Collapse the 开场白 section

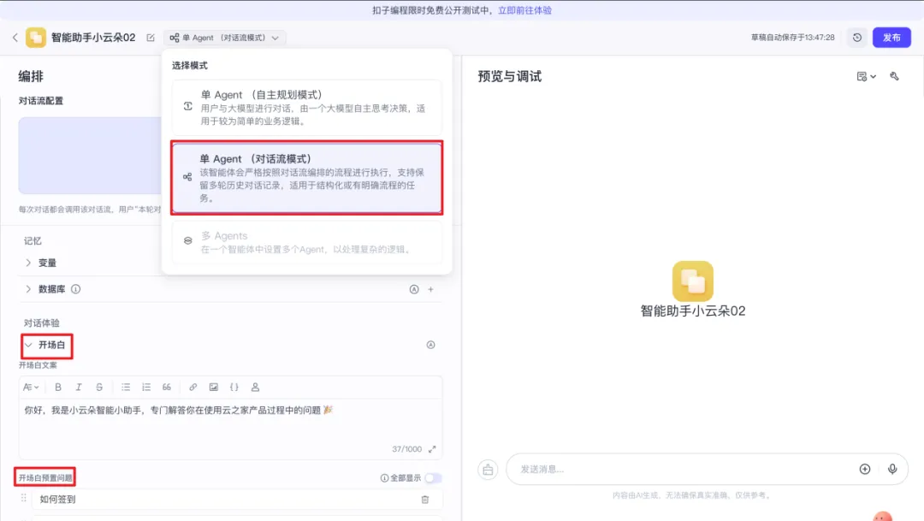click(x=28, y=346)
